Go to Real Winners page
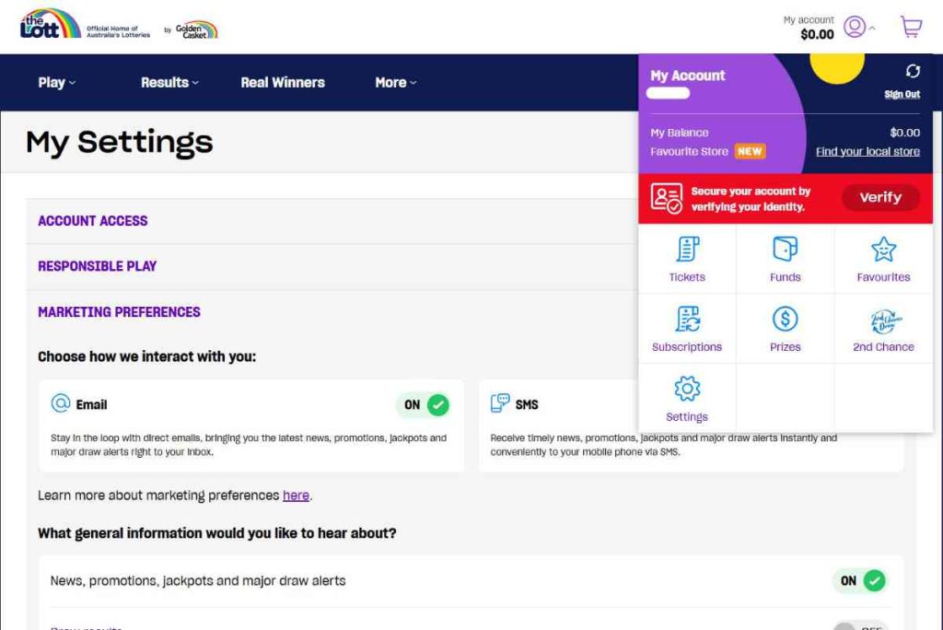943x630 pixels. pyautogui.click(x=283, y=83)
